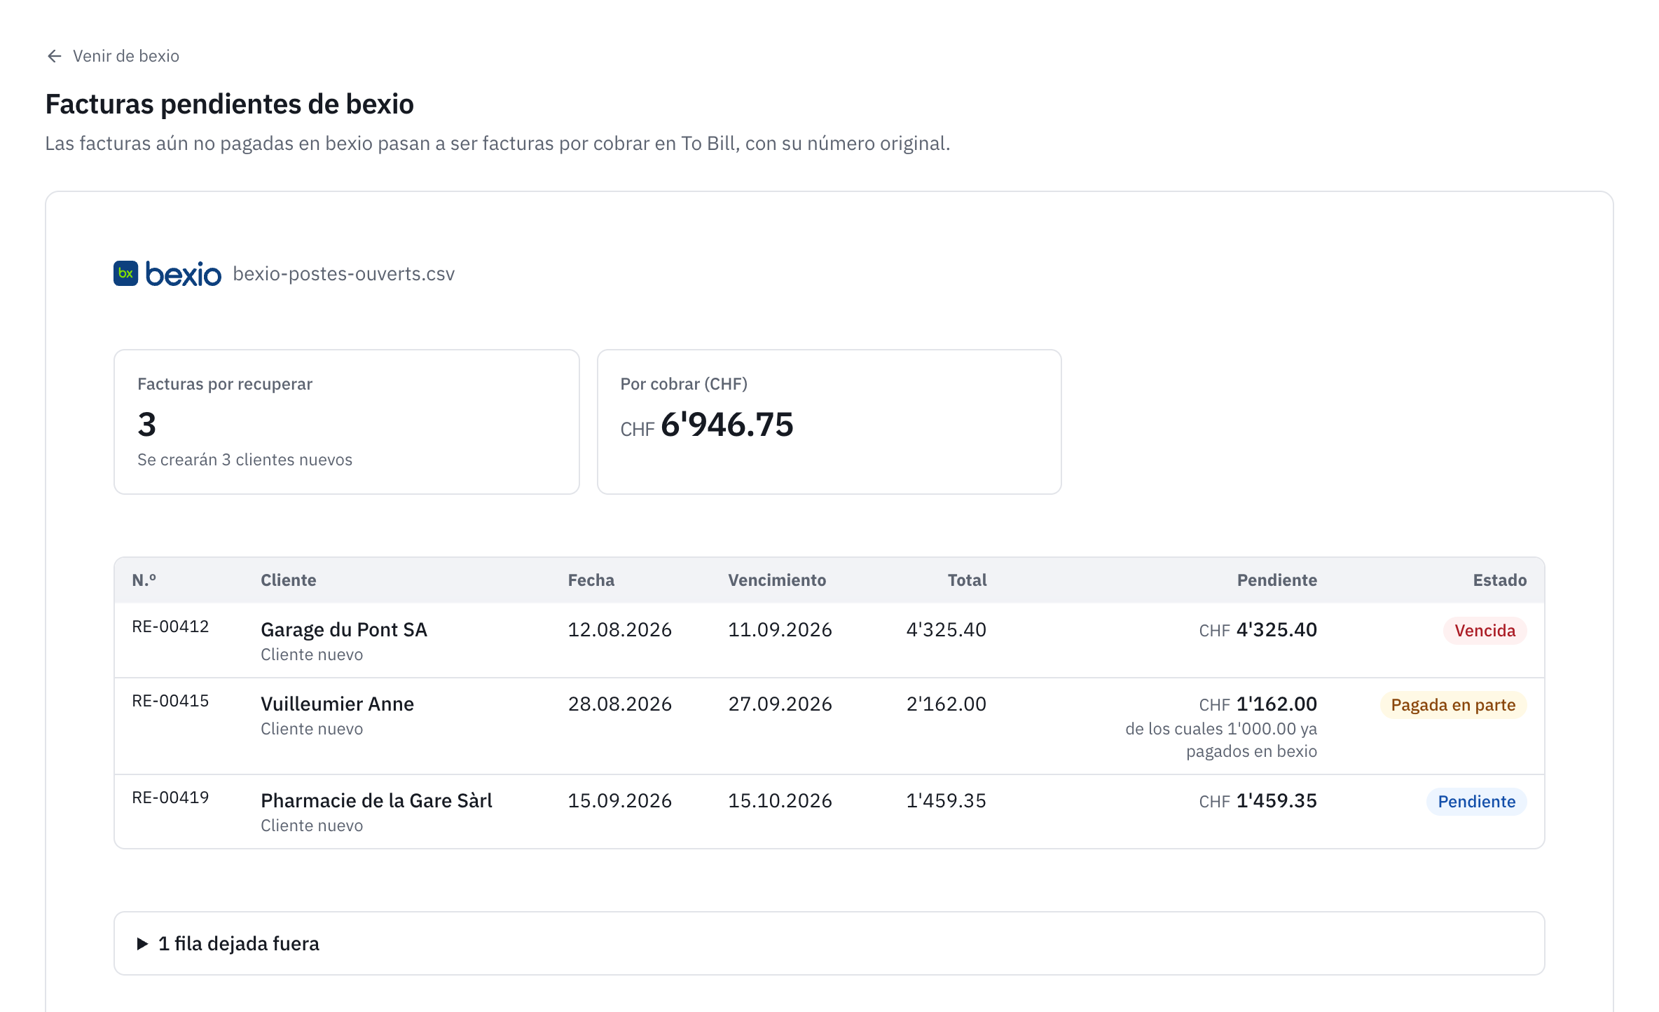Click the 'Facturas pendientes de bexio' heading
The height and width of the screenshot is (1012, 1659).
coord(230,104)
